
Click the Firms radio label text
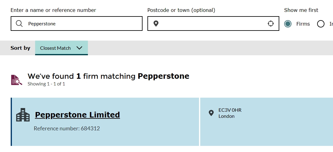pyautogui.click(x=303, y=24)
